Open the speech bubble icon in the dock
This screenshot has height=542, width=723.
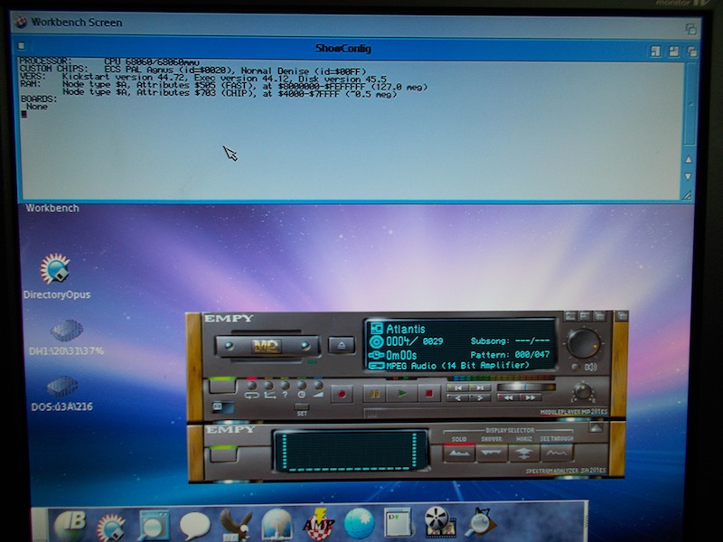pos(194,524)
